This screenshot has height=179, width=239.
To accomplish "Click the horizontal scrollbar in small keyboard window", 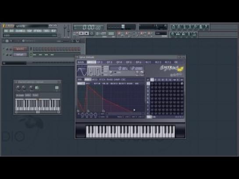I will coord(38,112).
